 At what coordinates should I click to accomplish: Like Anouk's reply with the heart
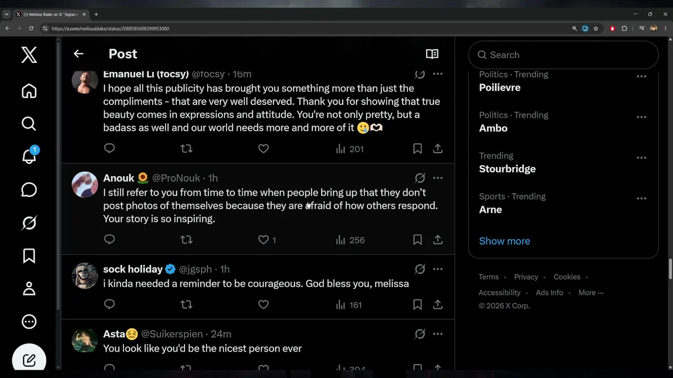pos(263,240)
